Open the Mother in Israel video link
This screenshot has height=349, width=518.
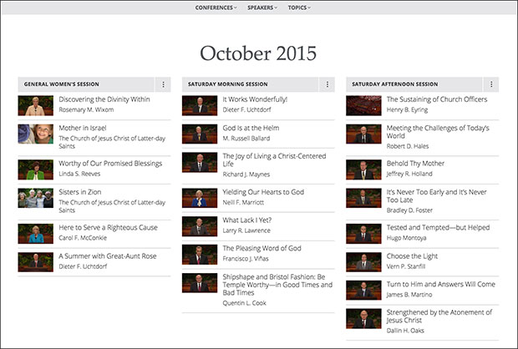pos(83,128)
